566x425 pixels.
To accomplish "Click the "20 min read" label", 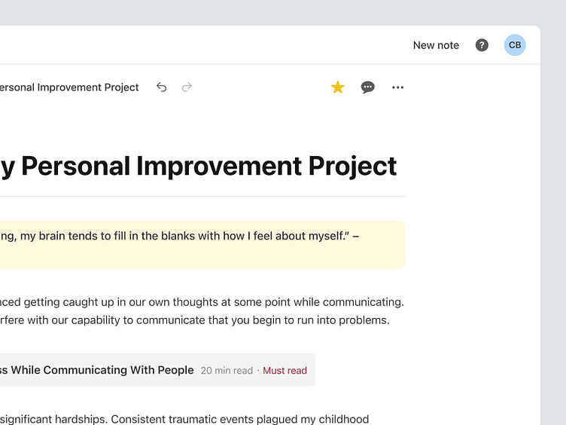I will click(227, 371).
